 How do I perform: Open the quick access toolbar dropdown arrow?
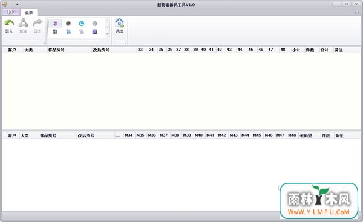tap(17, 4)
